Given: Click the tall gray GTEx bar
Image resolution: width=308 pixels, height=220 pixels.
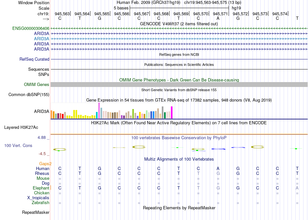Looking at the screenshot, I should point(163,113).
